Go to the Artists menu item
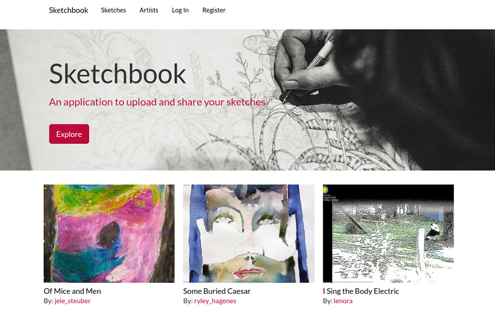495x309 pixels. (149, 10)
